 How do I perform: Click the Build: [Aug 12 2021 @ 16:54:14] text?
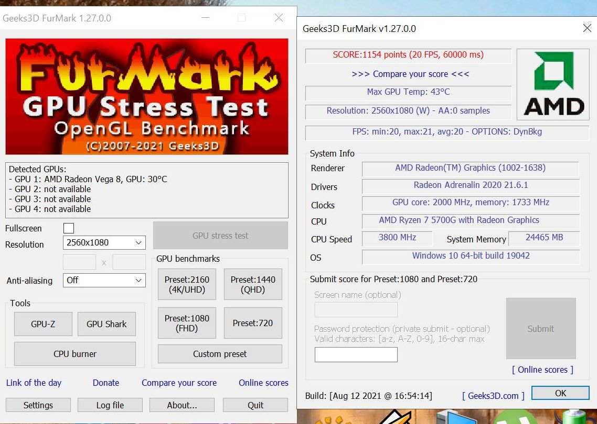click(369, 396)
